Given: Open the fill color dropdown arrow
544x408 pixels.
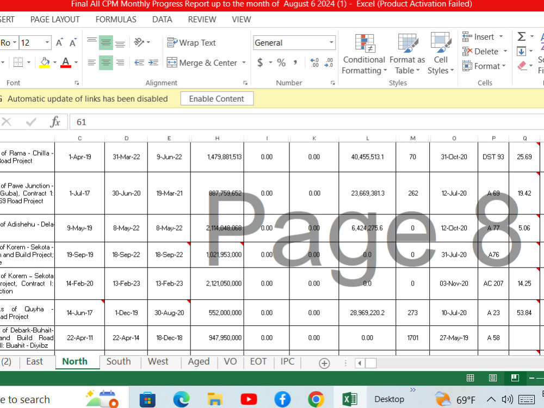Looking at the screenshot, I should (x=55, y=63).
